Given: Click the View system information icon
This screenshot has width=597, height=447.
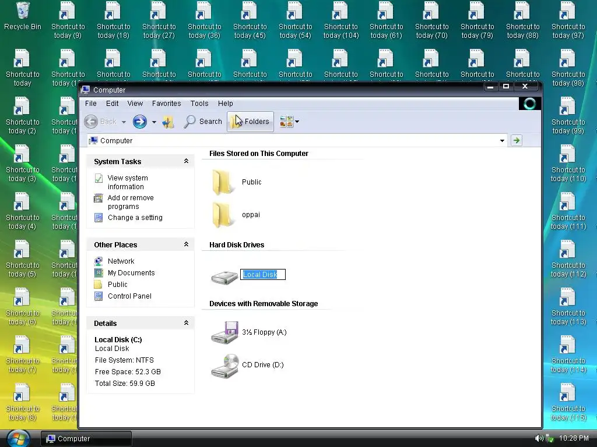Looking at the screenshot, I should pos(99,178).
